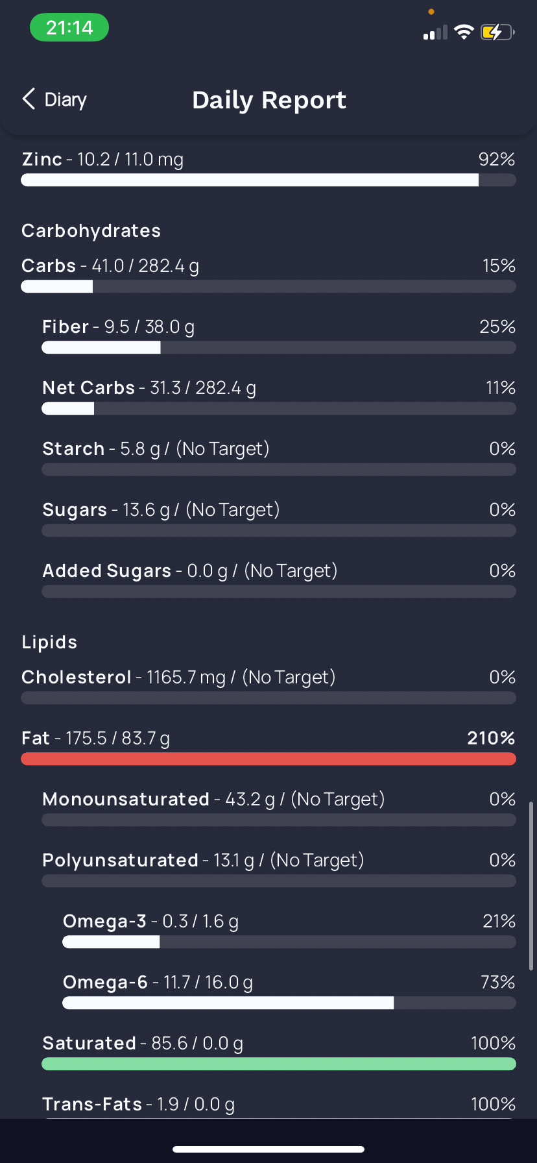Tap the Added Sugars row

(x=279, y=580)
